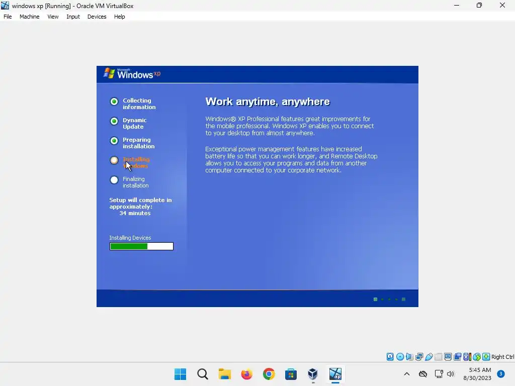515x386 pixels.
Task: Click the VirtualBox window title bar icon
Action: [x=5, y=6]
